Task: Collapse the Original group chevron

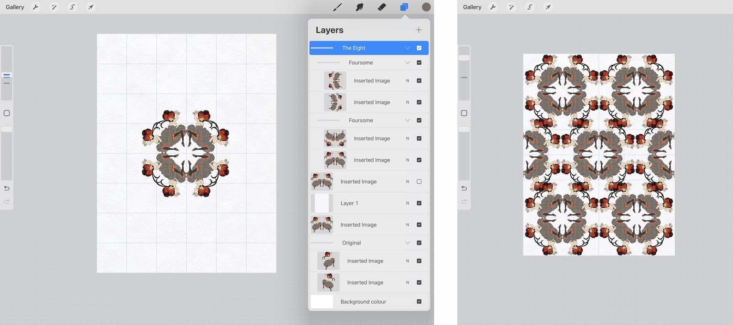Action: click(408, 243)
